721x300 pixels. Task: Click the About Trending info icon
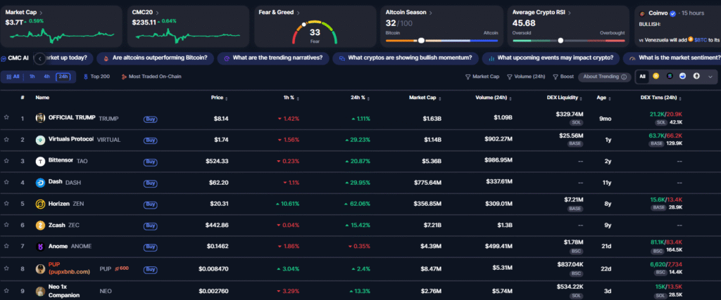(x=624, y=77)
